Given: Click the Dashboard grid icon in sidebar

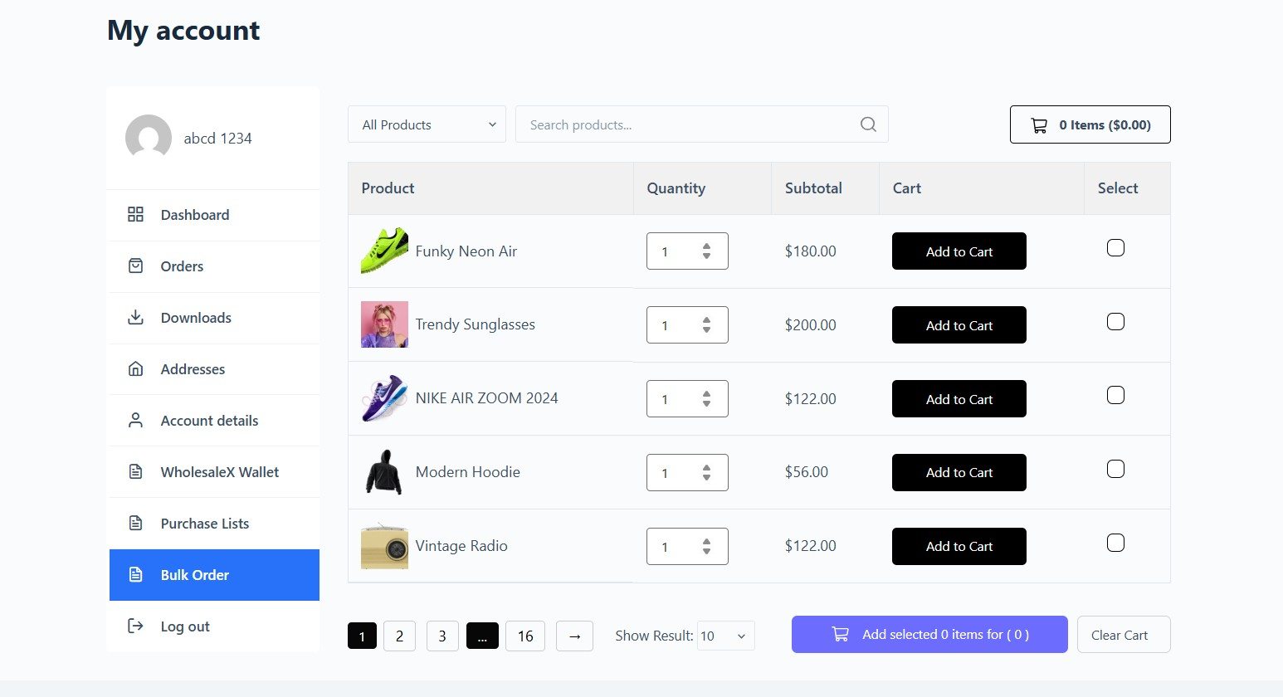Looking at the screenshot, I should 135,215.
